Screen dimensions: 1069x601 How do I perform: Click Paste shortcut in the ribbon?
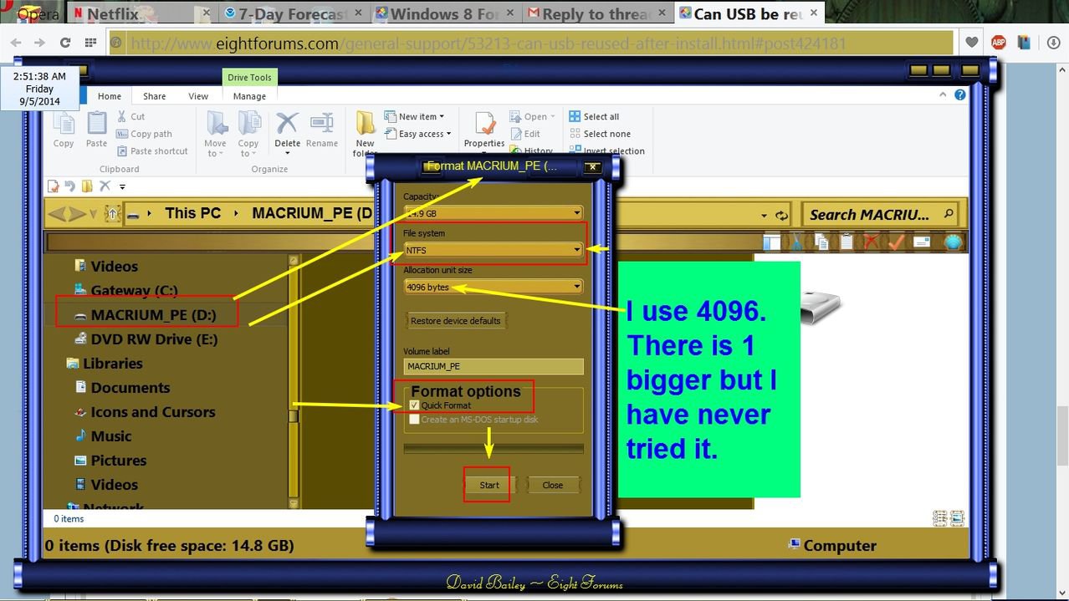pyautogui.click(x=152, y=151)
